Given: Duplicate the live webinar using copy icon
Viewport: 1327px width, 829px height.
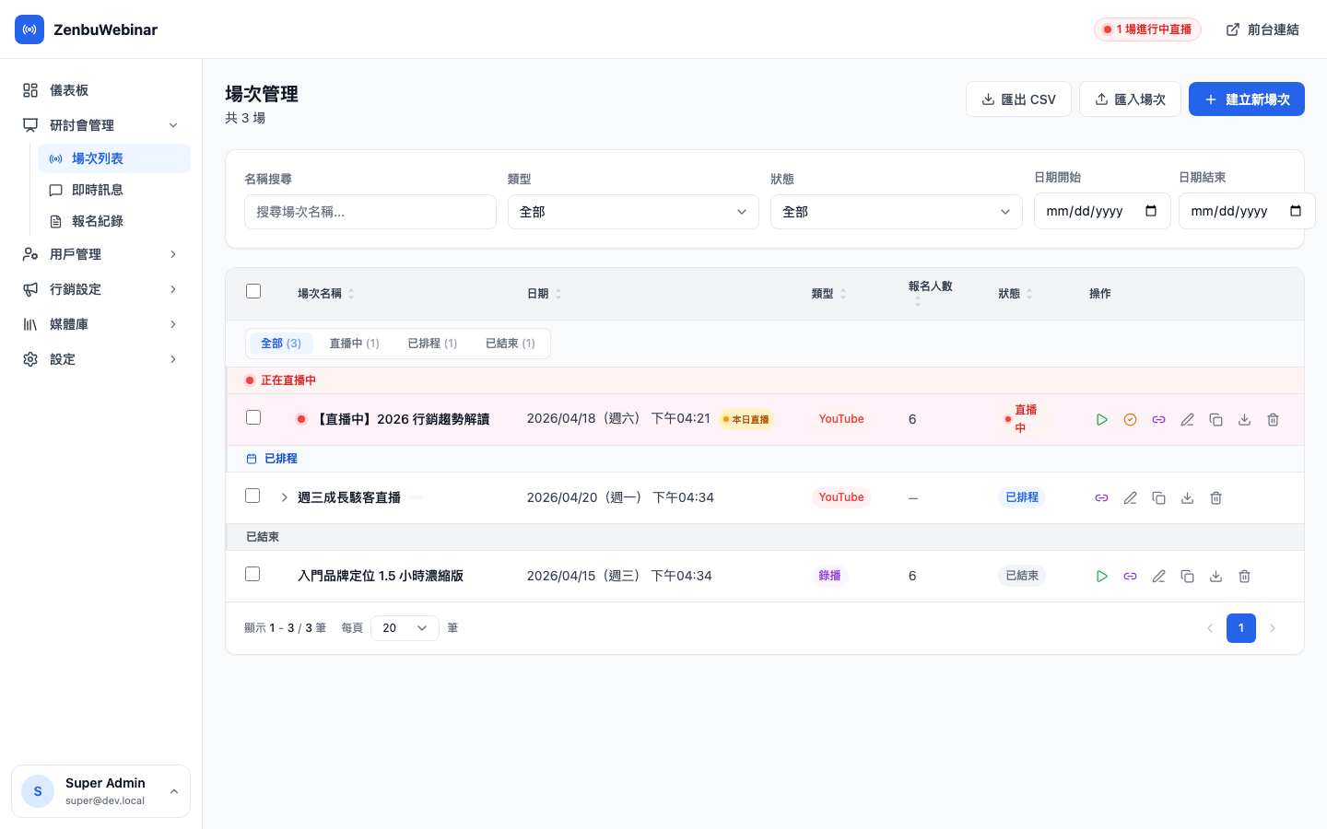Looking at the screenshot, I should (x=1215, y=419).
